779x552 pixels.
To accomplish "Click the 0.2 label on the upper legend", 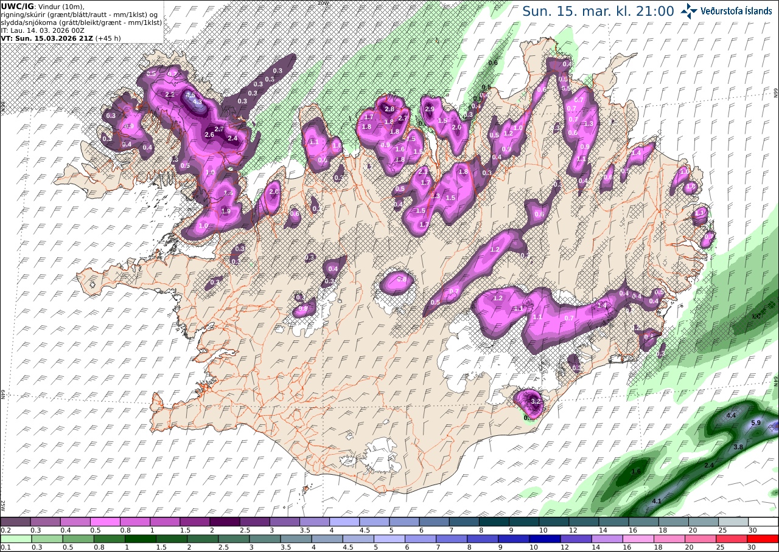I will click(4, 530).
